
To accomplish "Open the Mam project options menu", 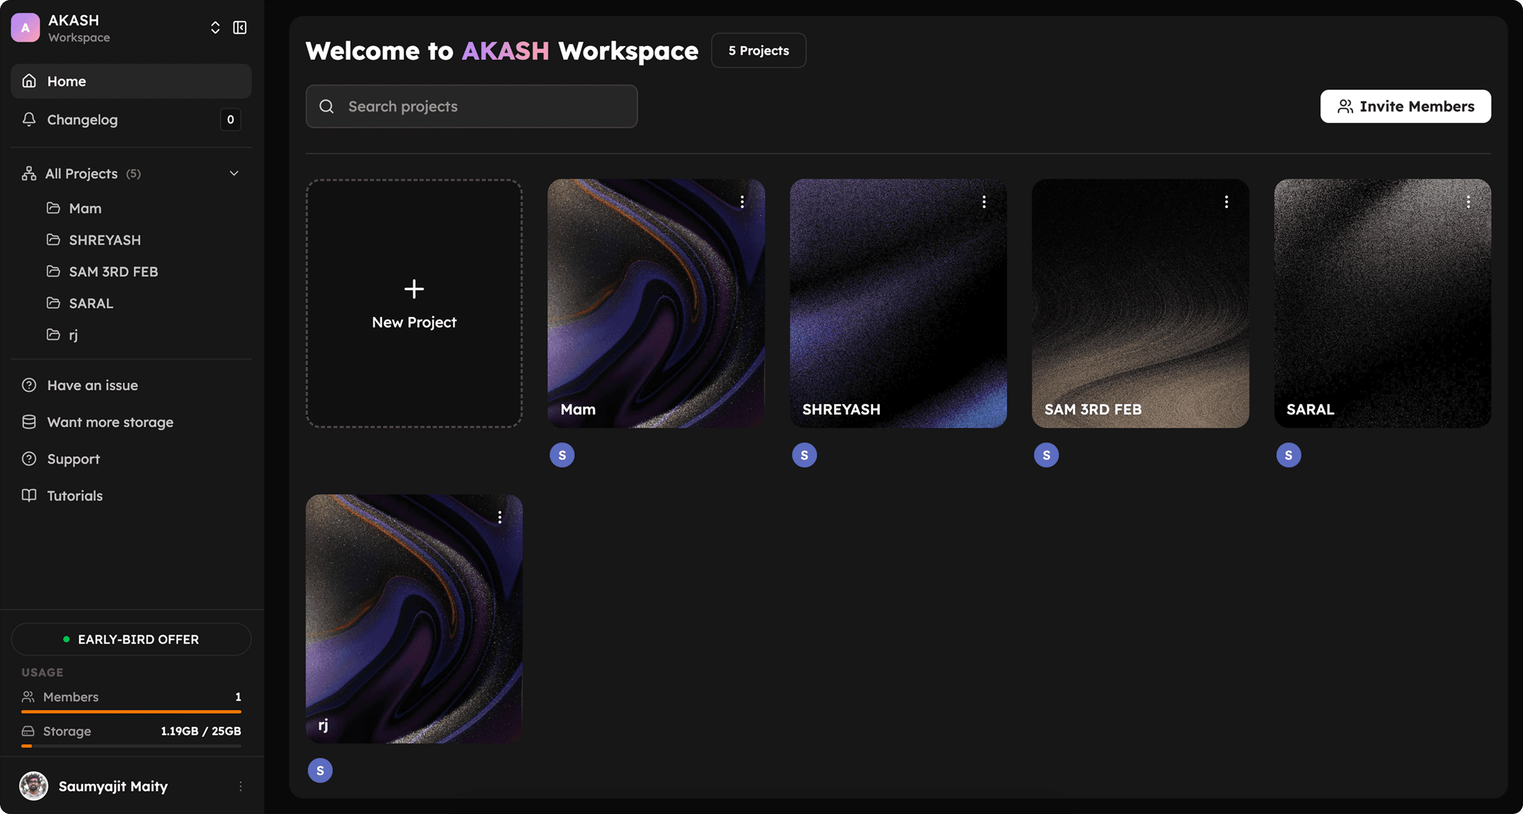I will click(742, 202).
